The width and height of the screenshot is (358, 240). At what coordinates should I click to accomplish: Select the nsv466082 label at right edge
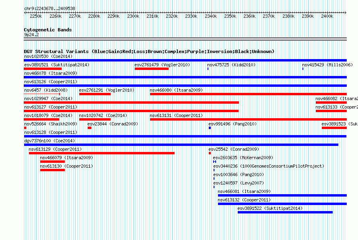click(x=337, y=98)
